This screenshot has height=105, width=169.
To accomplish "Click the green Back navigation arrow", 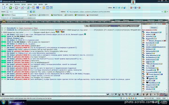I will [10, 8].
